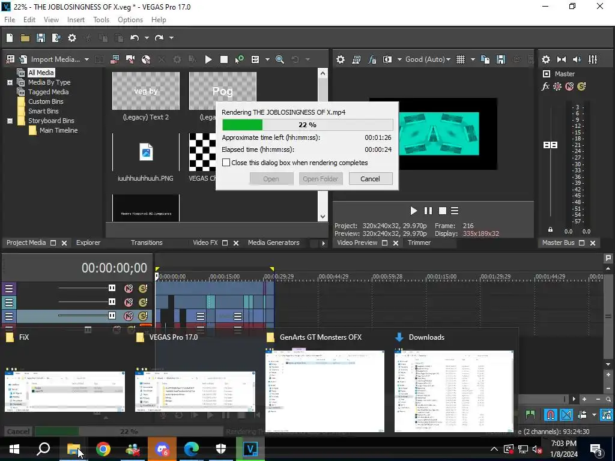Open Split Screen View dropdown arrow
615x461 pixels.
click(x=399, y=59)
